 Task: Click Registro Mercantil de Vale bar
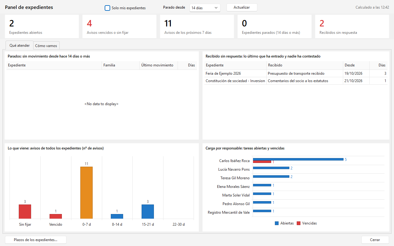[262, 211]
